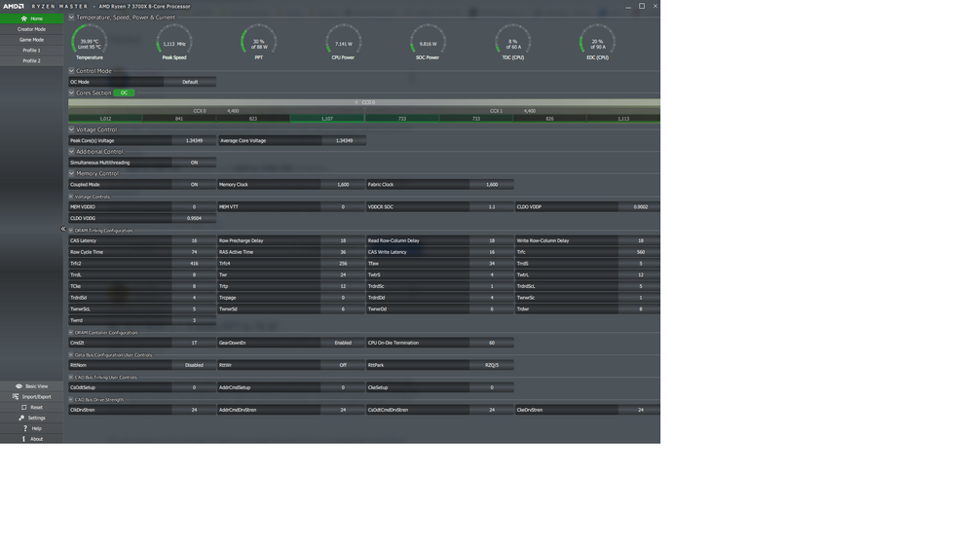
Task: Click VDDCR SOC value 1.1
Action: pos(492,206)
